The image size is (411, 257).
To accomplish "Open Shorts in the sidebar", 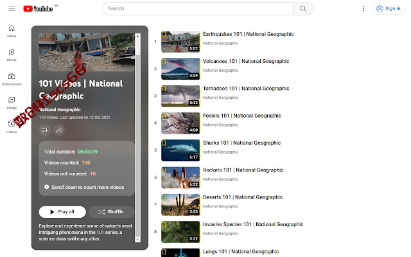I will coord(12,55).
